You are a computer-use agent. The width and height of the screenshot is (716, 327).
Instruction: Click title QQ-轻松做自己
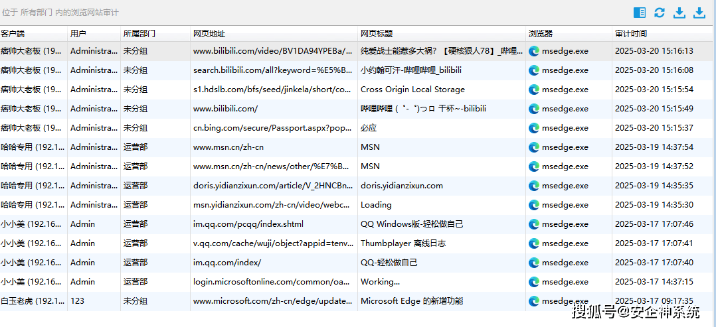pyautogui.click(x=389, y=263)
